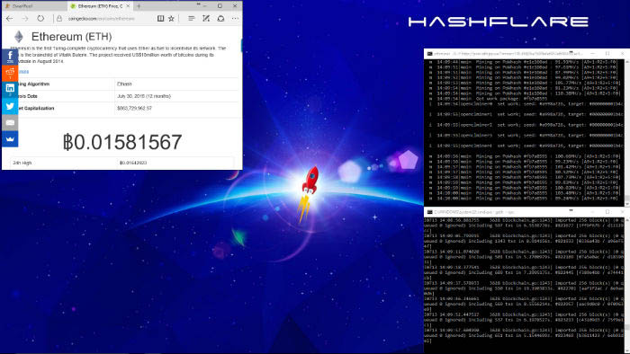
Task: Click the '24h High' row label
Action: pos(22,163)
